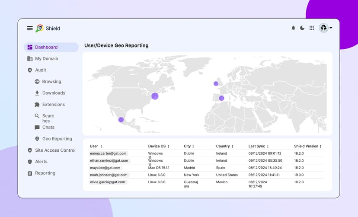This screenshot has width=358, height=217.
Task: Open Chats audit page
Action: click(48, 128)
